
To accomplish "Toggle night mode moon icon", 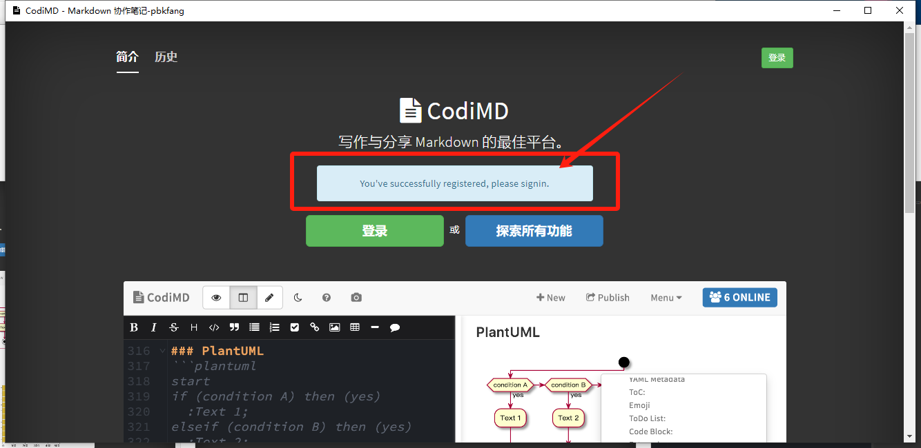I will click(298, 298).
